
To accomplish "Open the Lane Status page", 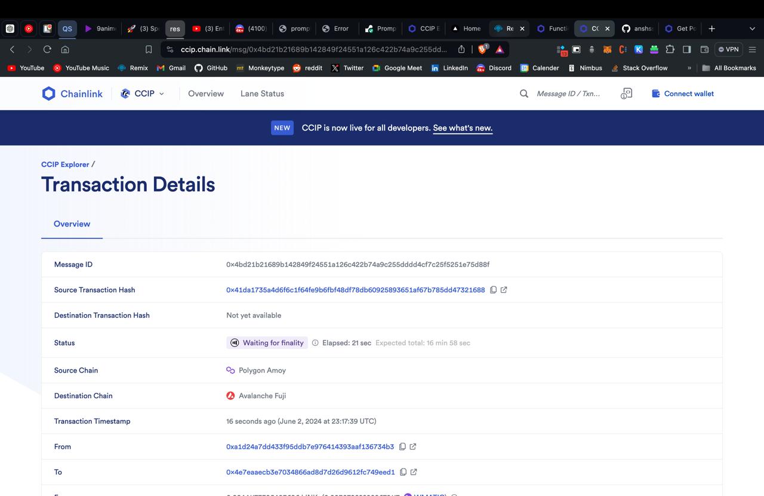I will click(x=262, y=94).
